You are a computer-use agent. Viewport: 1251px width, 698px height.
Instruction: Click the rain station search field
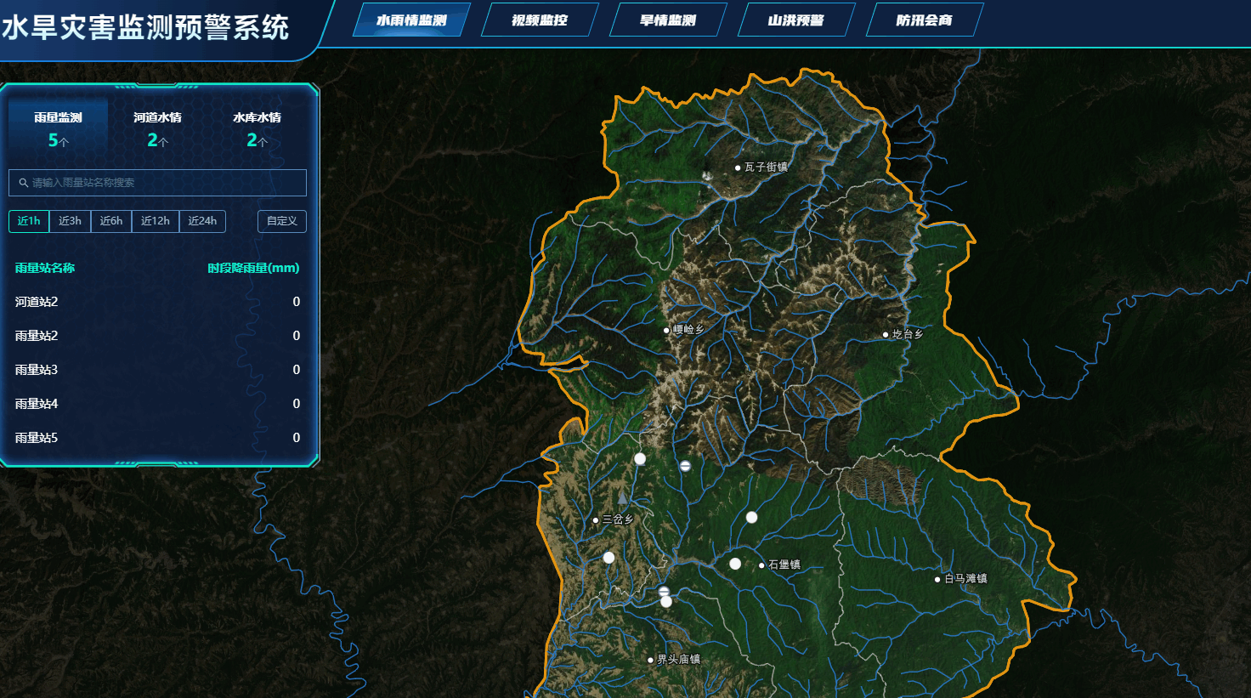coord(157,183)
